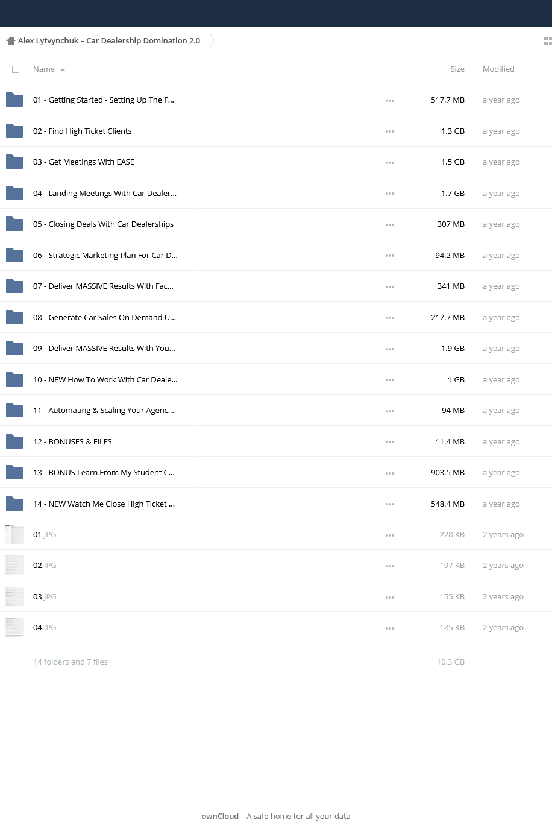Image resolution: width=552 pixels, height=834 pixels.
Task: Open more actions for 13 - BONUS Learn From My Student
Action: pyautogui.click(x=390, y=473)
